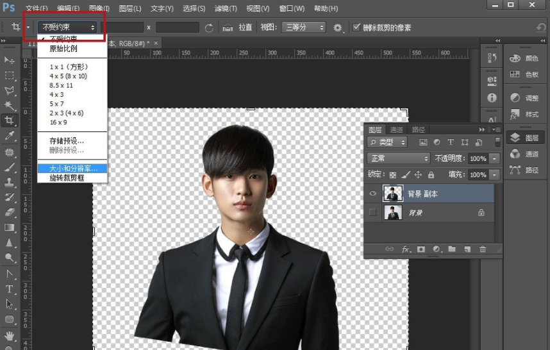Toggle the layer filter switch
Viewport: 550px width, 350px height.
(x=497, y=142)
